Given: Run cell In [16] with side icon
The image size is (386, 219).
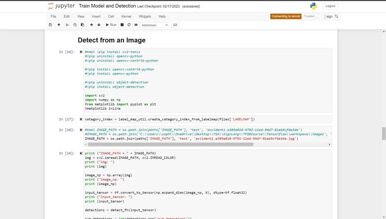Looking at the screenshot, I should click(x=81, y=52).
